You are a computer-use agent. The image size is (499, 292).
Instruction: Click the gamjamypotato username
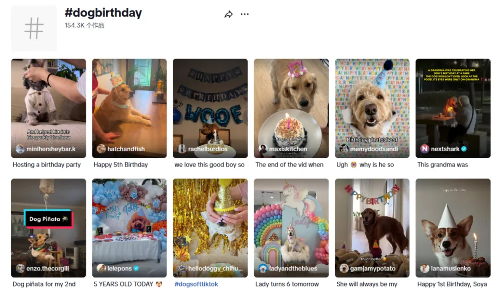pyautogui.click(x=372, y=268)
